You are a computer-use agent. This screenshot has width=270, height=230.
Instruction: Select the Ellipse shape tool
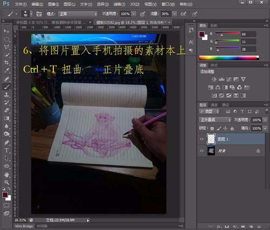[6, 166]
